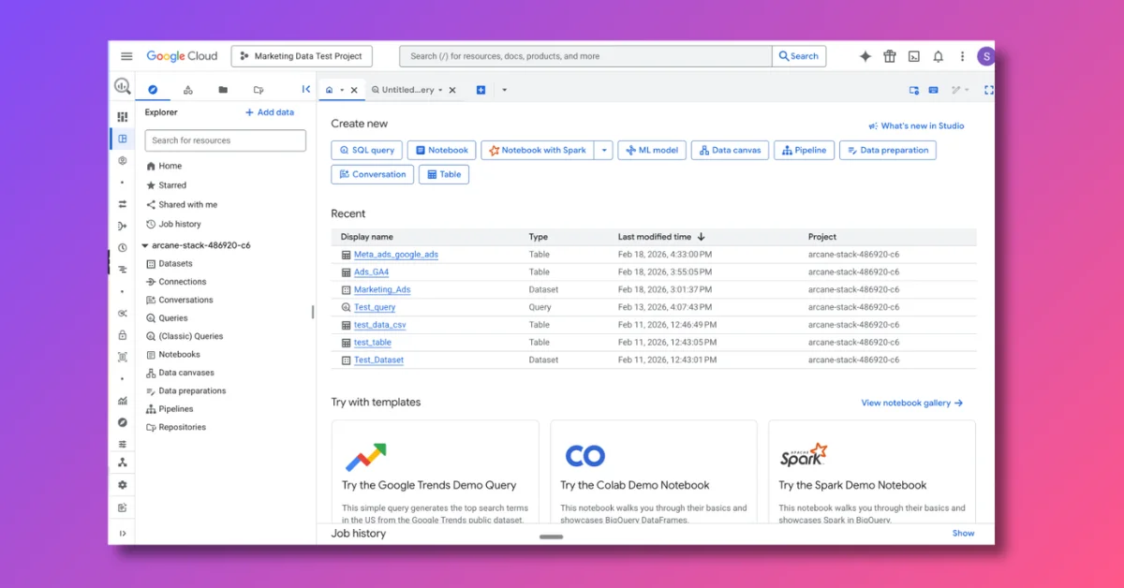The width and height of the screenshot is (1124, 588).
Task: Open the three-dot more options menu
Action: (962, 56)
